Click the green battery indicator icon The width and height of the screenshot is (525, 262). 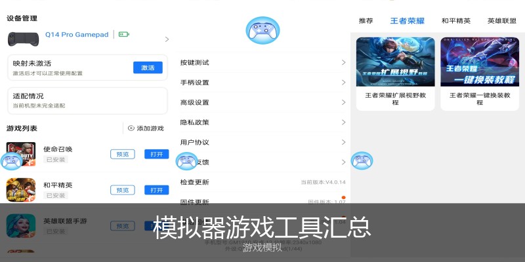click(x=123, y=35)
